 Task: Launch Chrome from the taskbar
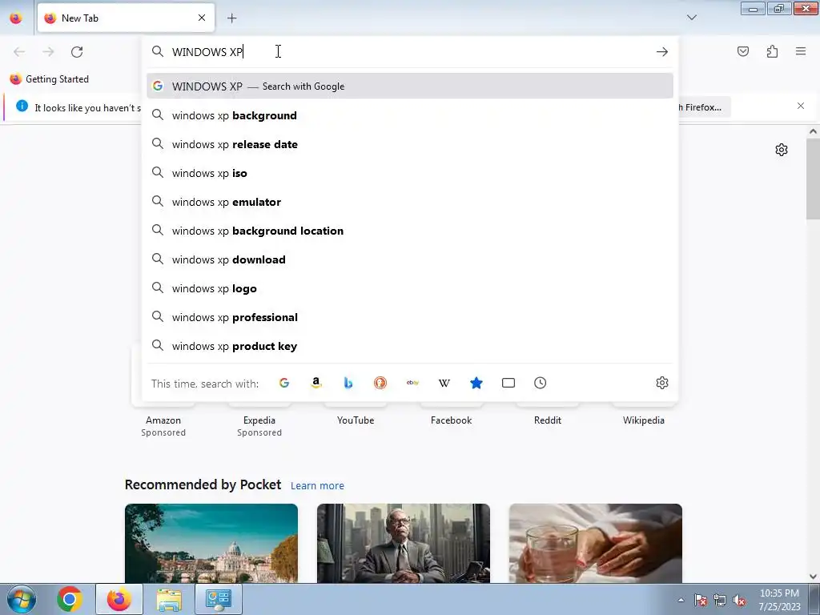70,599
